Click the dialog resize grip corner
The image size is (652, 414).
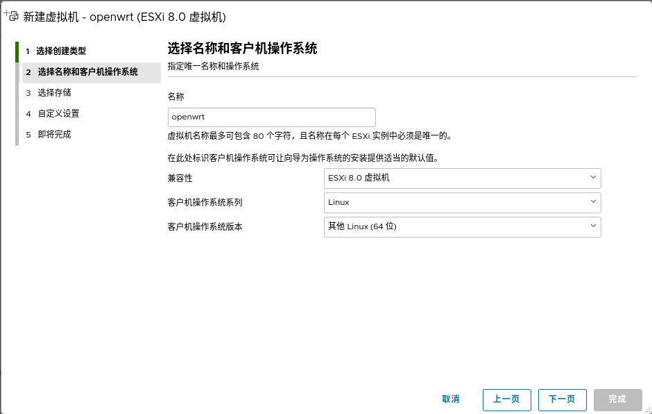(x=648, y=410)
